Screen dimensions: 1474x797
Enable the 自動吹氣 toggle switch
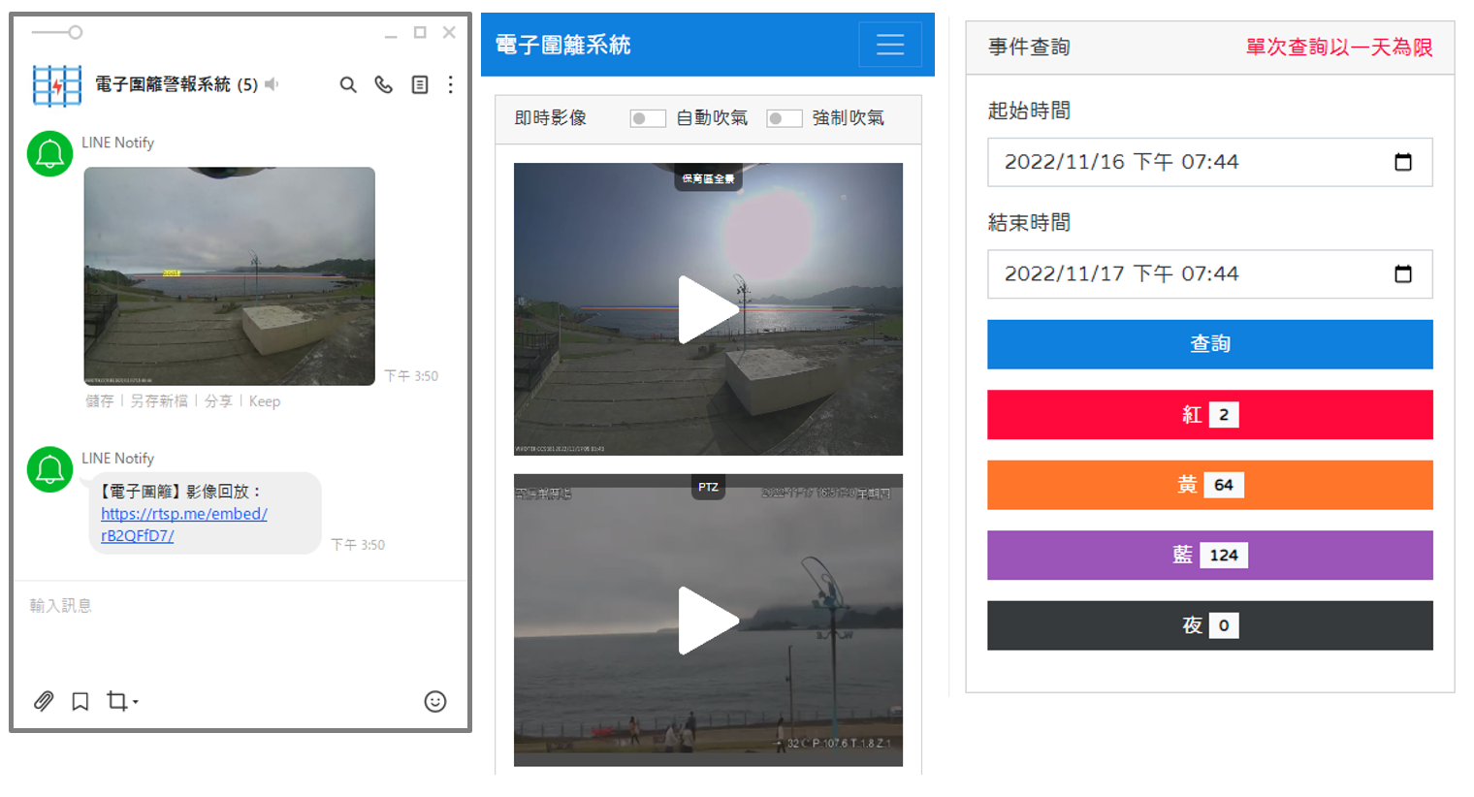click(x=647, y=118)
